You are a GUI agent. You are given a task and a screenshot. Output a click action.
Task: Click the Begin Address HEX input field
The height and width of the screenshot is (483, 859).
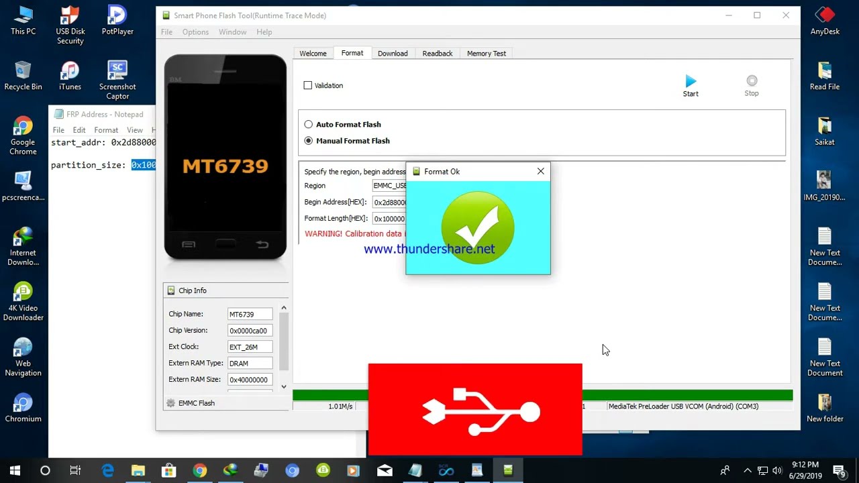coord(389,202)
